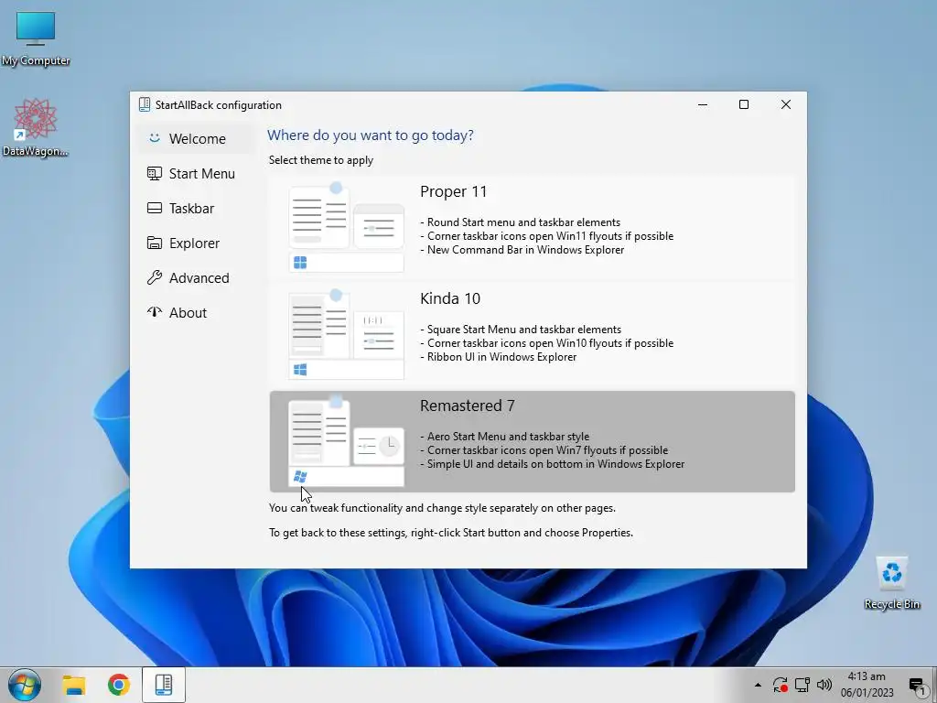
Task: Click 'Ribbon UI in Windows Explorer' text
Action: pyautogui.click(x=502, y=357)
